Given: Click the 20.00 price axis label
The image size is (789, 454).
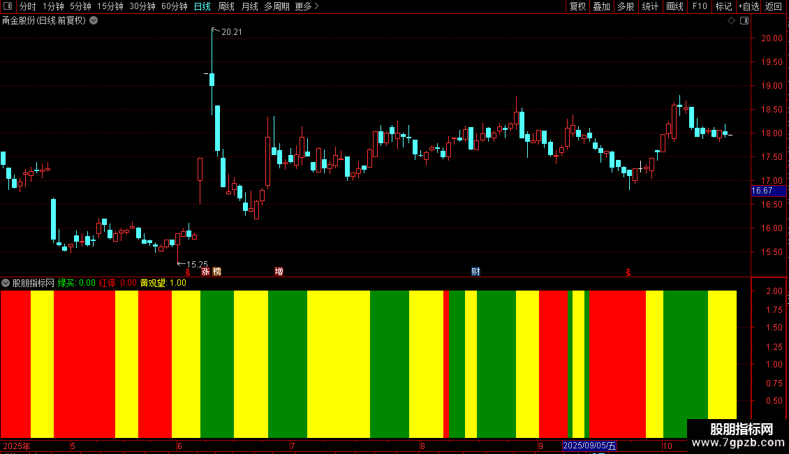Looking at the screenshot, I should coord(772,38).
